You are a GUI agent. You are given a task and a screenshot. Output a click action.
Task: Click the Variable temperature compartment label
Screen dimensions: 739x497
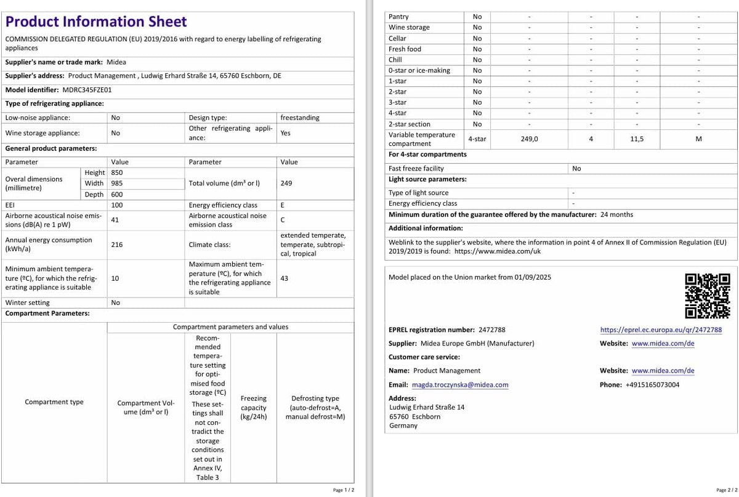pos(422,139)
